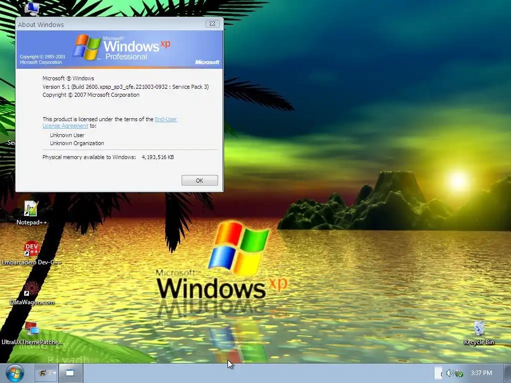Click OK in the About Windows dialog

(x=200, y=181)
